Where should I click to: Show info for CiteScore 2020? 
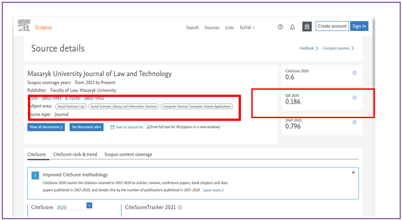tap(354, 73)
